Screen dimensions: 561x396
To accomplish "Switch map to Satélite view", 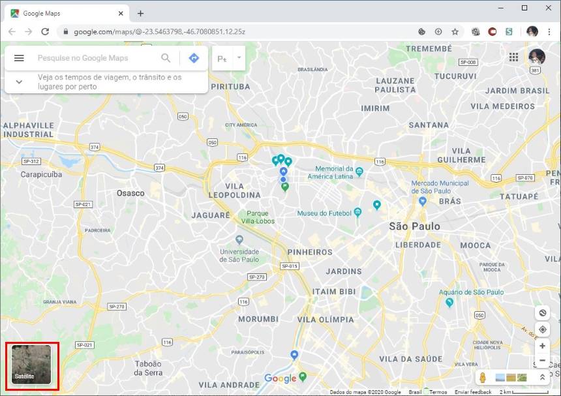I will pyautogui.click(x=31, y=365).
